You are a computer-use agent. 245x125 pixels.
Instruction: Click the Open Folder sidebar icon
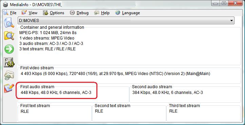pos(9,35)
